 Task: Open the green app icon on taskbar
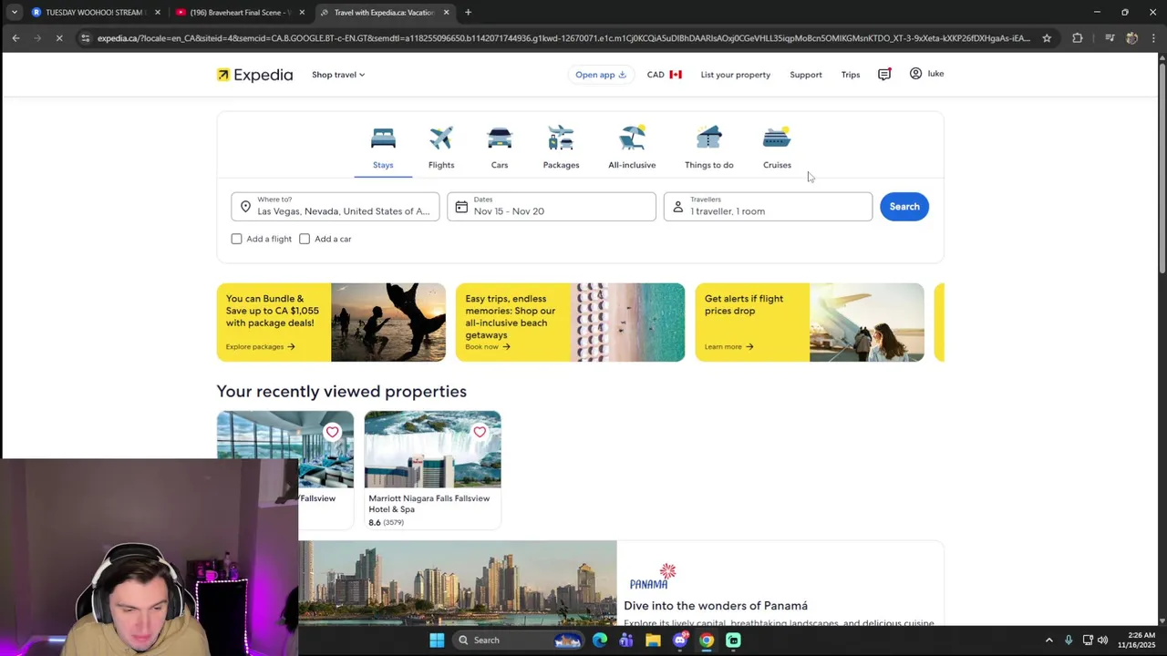(733, 641)
